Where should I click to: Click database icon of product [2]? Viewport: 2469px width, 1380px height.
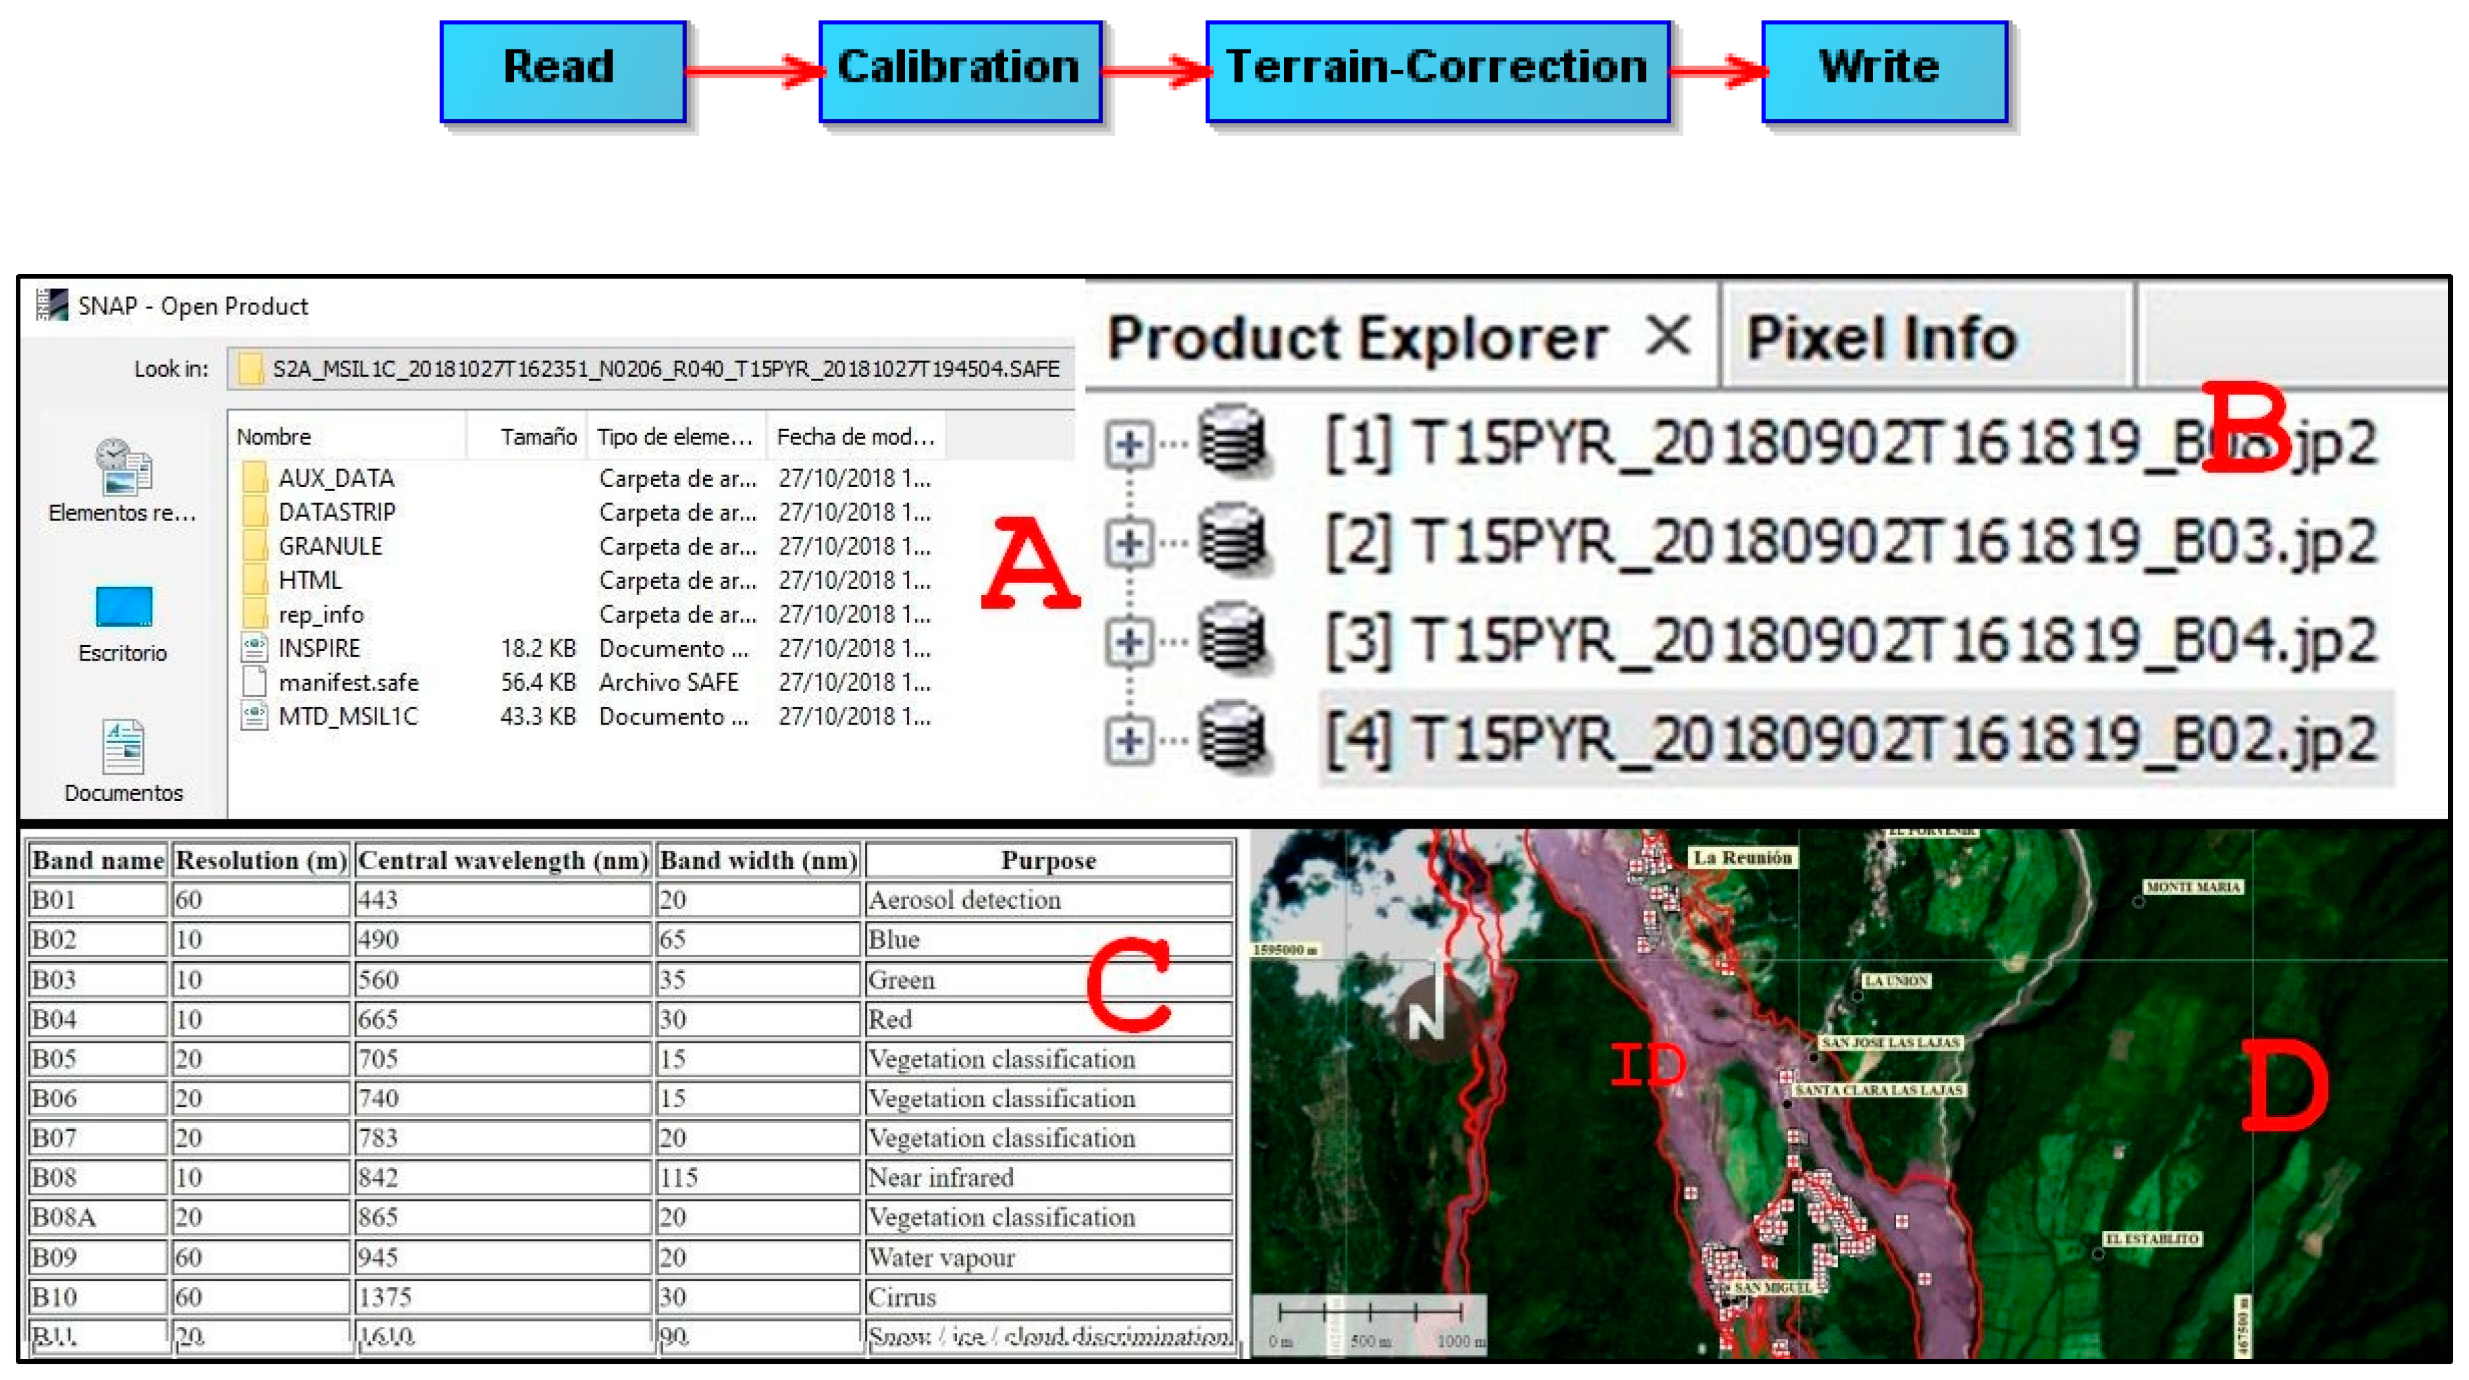[x=1234, y=539]
